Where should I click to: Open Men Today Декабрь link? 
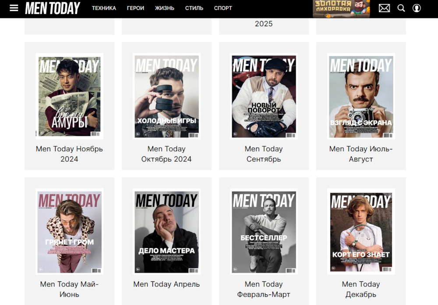click(361, 289)
